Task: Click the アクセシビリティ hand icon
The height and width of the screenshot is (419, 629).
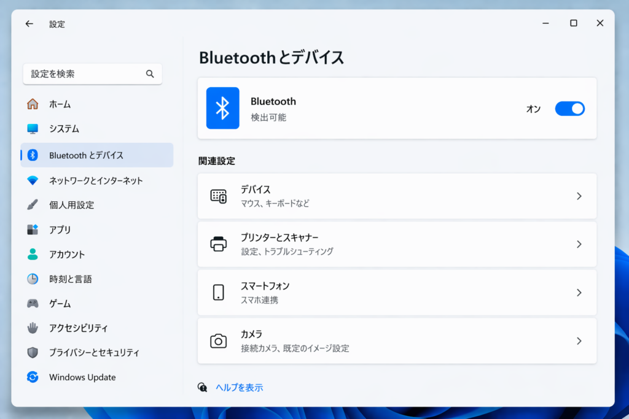Action: click(33, 328)
